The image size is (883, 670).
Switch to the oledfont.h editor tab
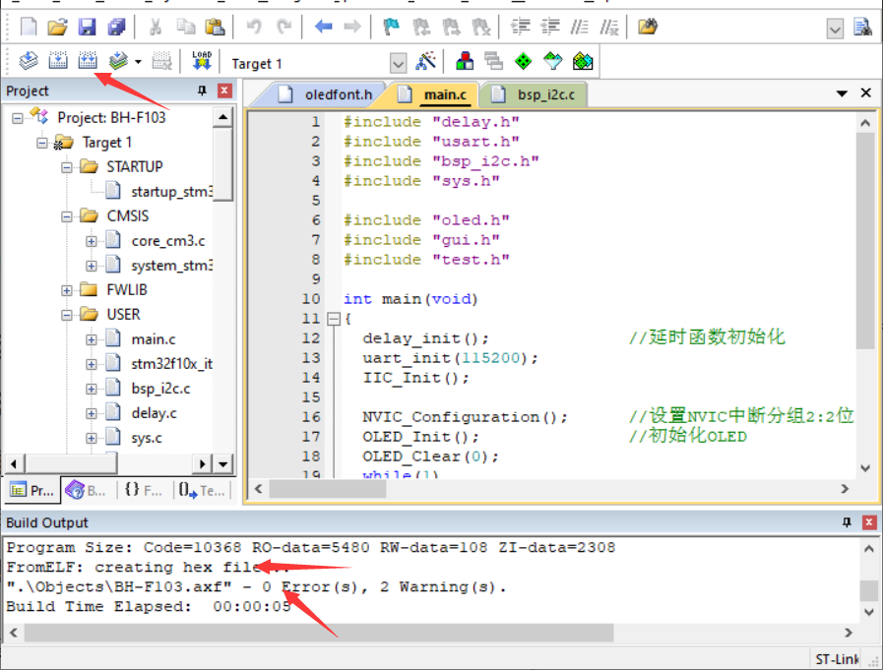coord(329,94)
